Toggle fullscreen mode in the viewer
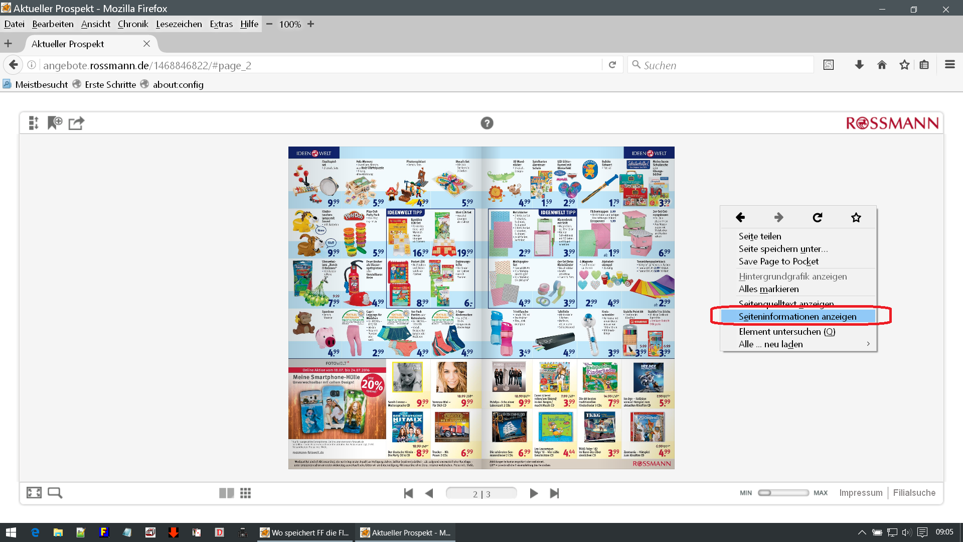963x542 pixels. click(x=34, y=493)
